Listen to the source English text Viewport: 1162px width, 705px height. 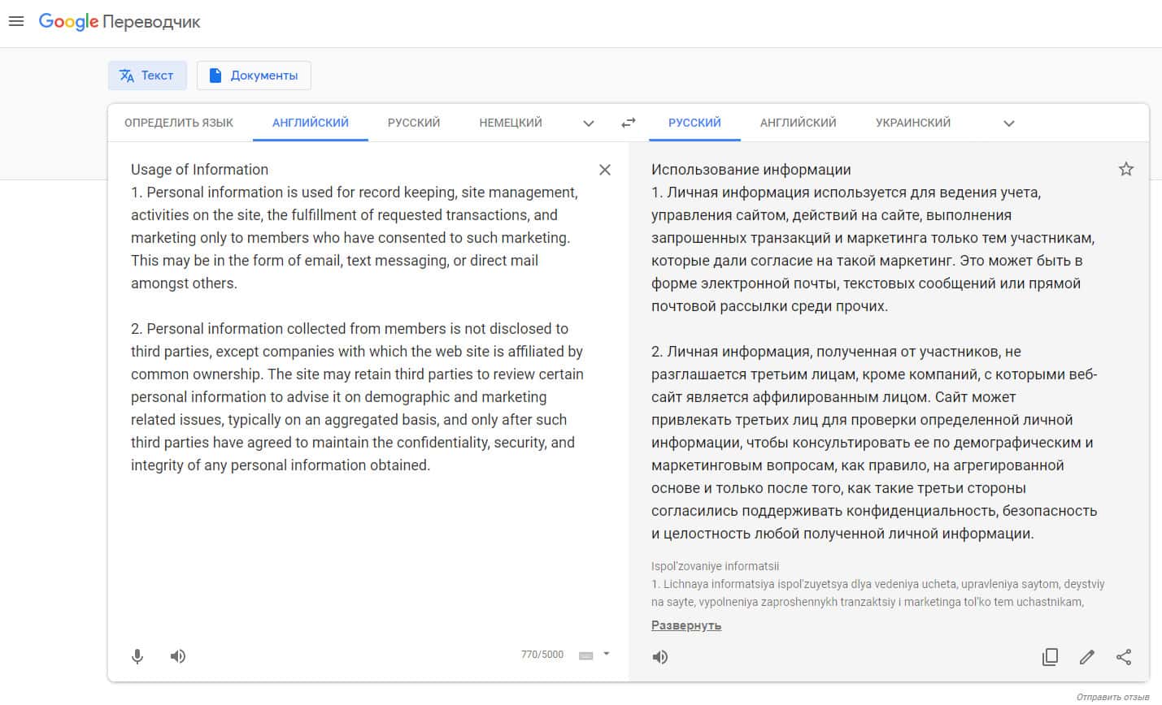pos(178,656)
